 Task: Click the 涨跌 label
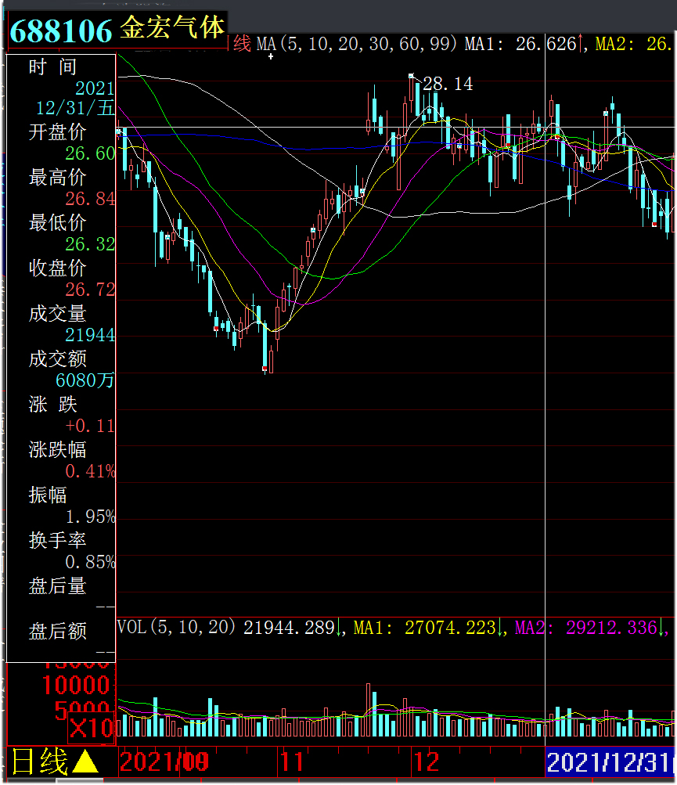pyautogui.click(x=52, y=404)
